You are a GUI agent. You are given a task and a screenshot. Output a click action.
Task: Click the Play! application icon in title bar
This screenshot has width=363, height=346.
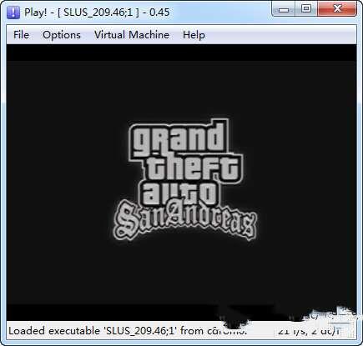coord(13,13)
